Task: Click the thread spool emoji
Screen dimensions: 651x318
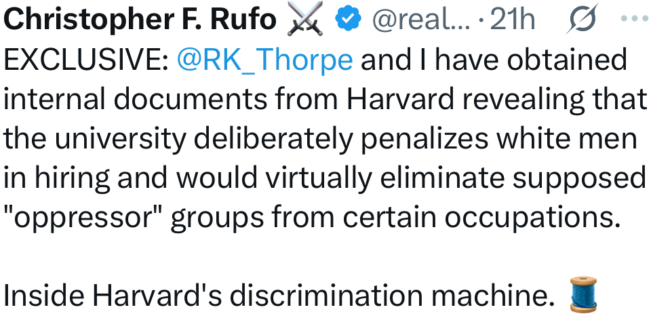Action: pyautogui.click(x=581, y=294)
